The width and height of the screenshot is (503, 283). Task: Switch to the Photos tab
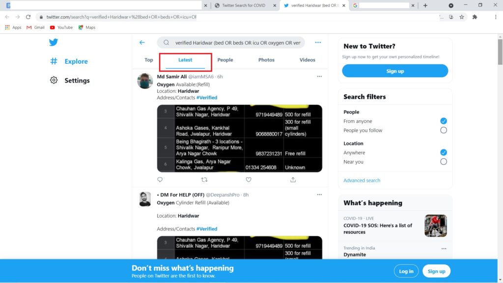pos(266,60)
